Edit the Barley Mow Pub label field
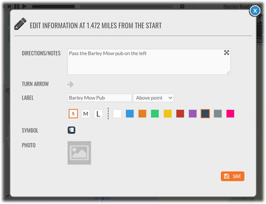266x204 pixels. pyautogui.click(x=99, y=98)
